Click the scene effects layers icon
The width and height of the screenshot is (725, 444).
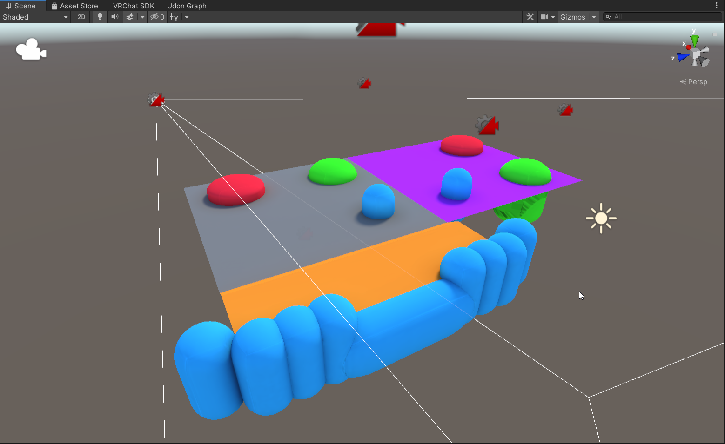[129, 17]
